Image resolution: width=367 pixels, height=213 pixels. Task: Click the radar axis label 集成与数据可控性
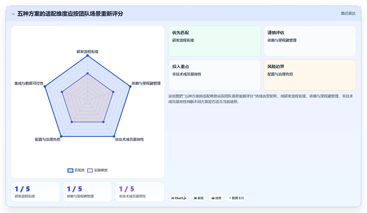pyautogui.click(x=29, y=83)
